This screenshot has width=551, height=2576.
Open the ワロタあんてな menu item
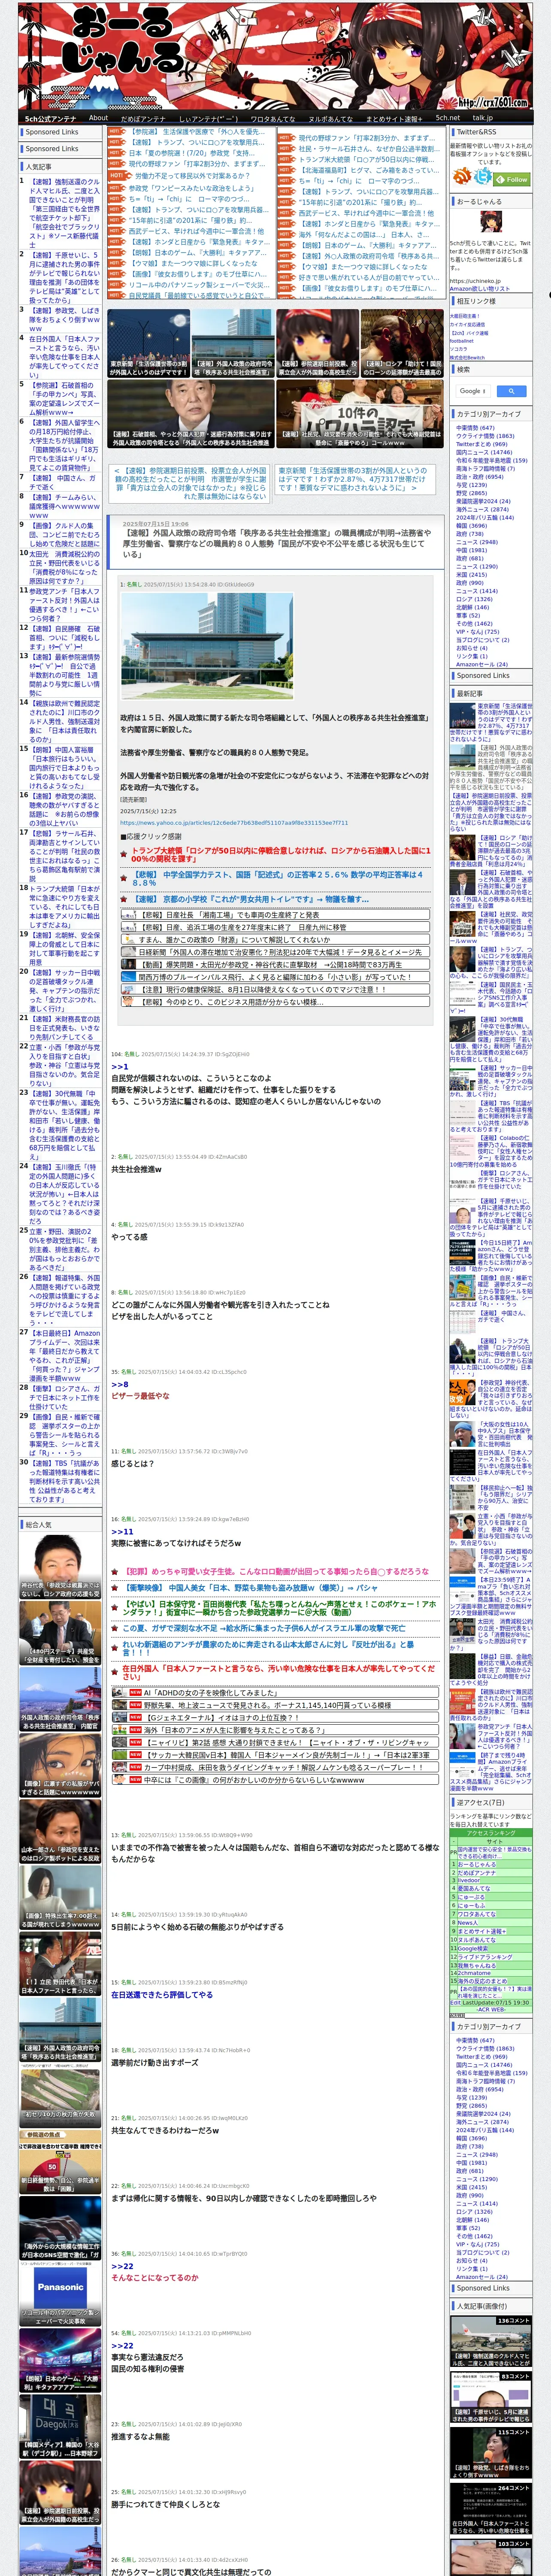(273, 118)
